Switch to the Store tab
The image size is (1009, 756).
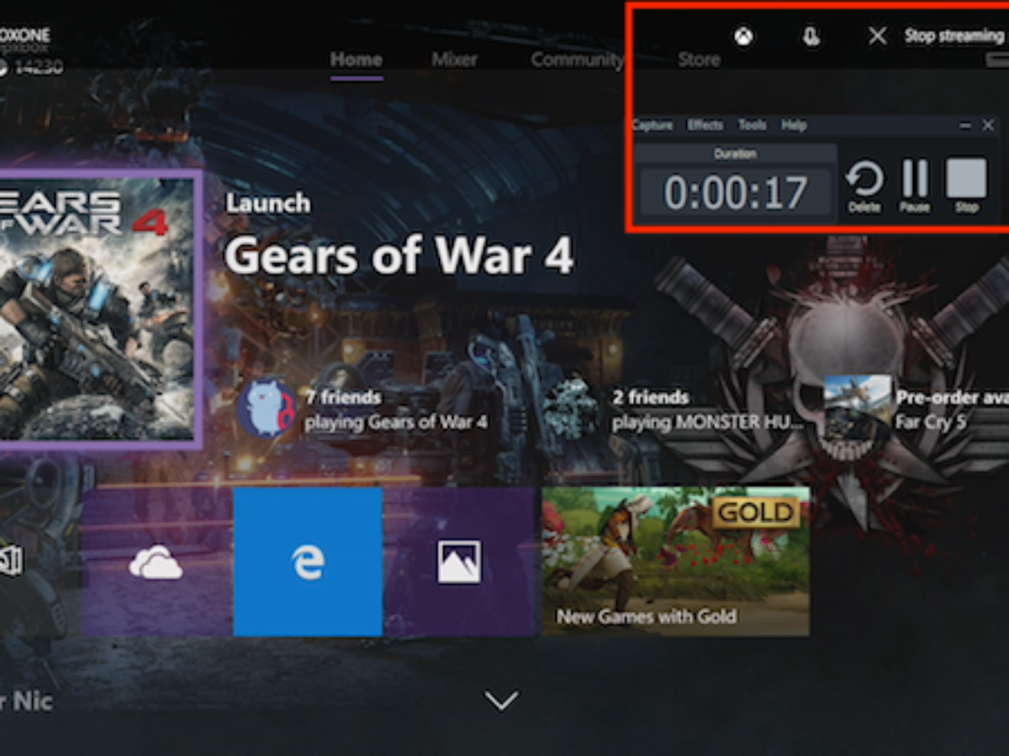point(699,60)
